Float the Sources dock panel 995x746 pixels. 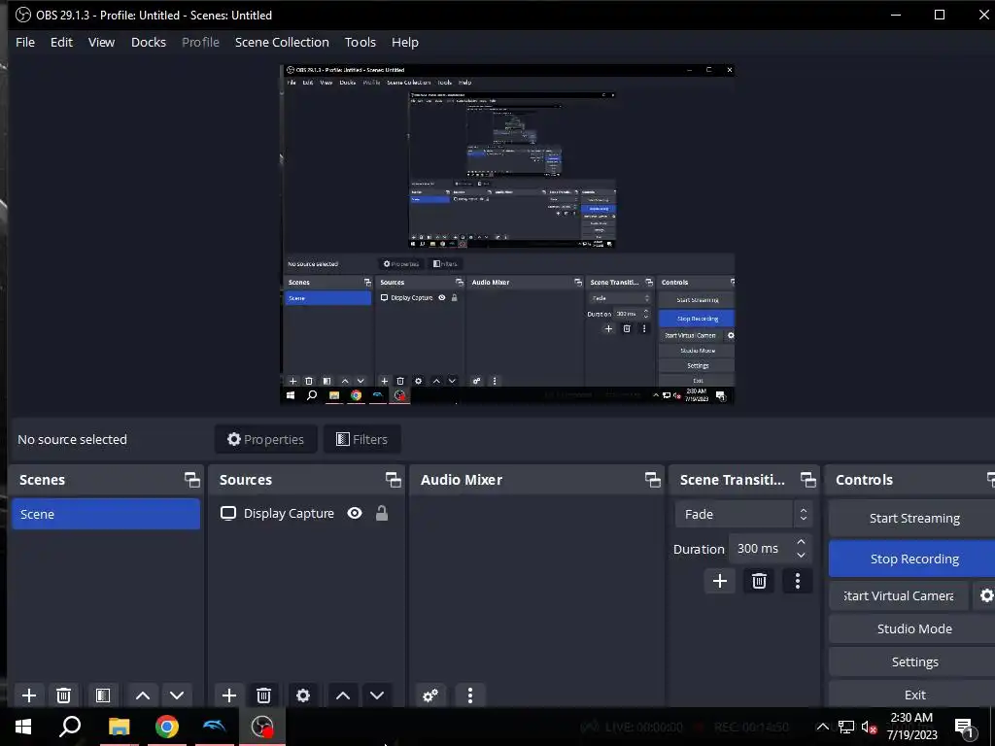coord(394,480)
